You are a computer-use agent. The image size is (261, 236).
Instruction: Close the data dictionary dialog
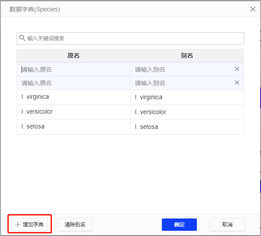click(x=253, y=9)
